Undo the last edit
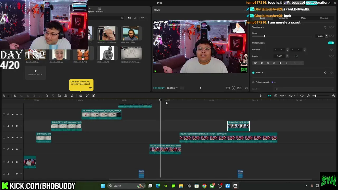Screen dimensions: 338x190 click(15, 96)
